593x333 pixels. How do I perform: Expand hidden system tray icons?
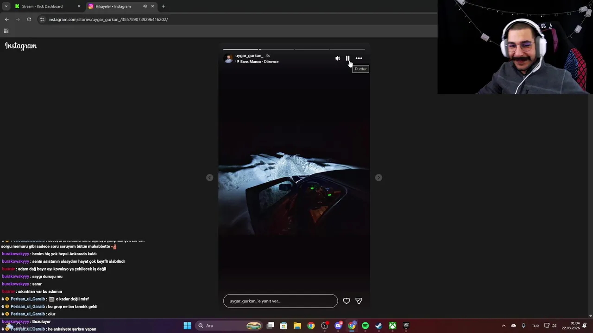pos(504,326)
